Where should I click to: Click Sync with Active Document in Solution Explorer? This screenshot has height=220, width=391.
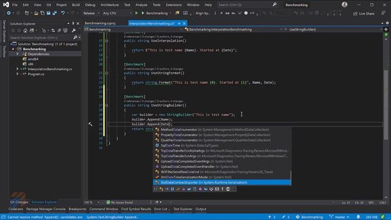pos(53,31)
